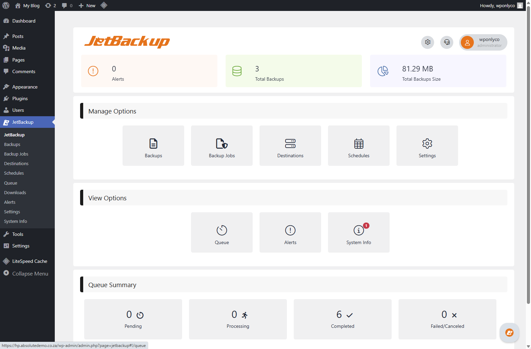Click the View Options heading
The width and height of the screenshot is (531, 349).
(x=108, y=198)
